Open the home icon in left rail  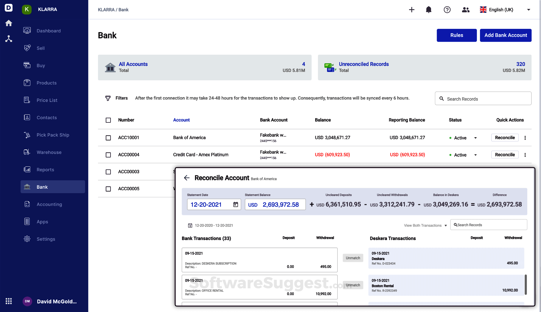coord(9,23)
